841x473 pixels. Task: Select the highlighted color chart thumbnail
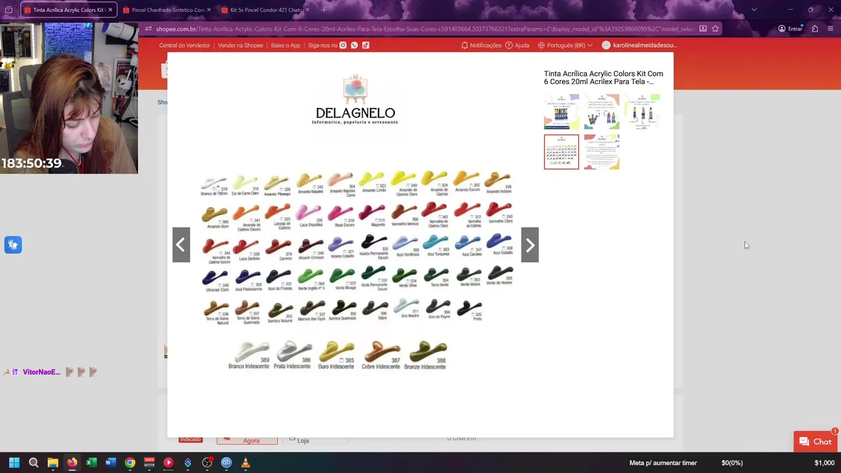[x=561, y=152]
